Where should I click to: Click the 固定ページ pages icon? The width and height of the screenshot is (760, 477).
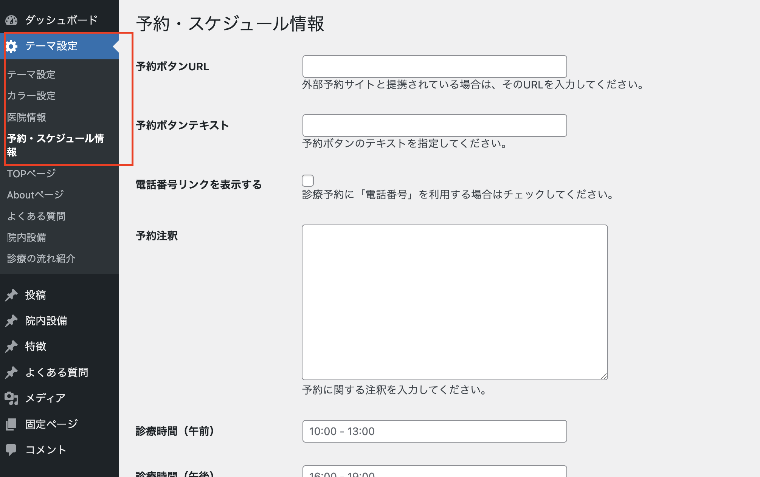click(x=11, y=424)
